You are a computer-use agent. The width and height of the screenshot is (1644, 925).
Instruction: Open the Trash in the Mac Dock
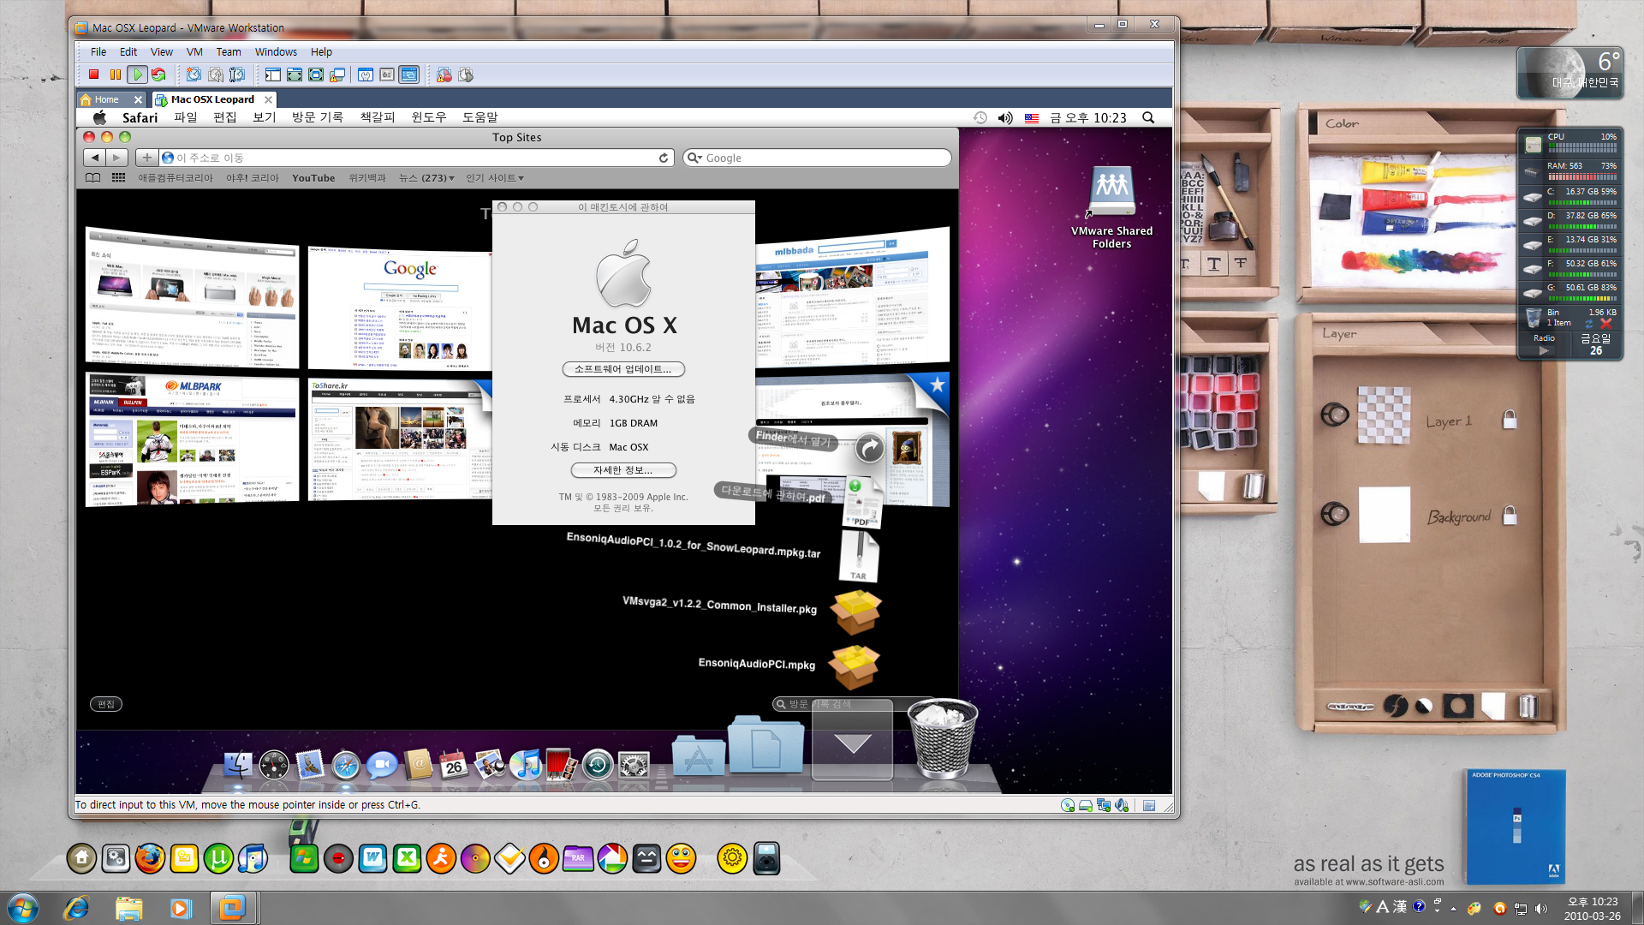pyautogui.click(x=942, y=738)
